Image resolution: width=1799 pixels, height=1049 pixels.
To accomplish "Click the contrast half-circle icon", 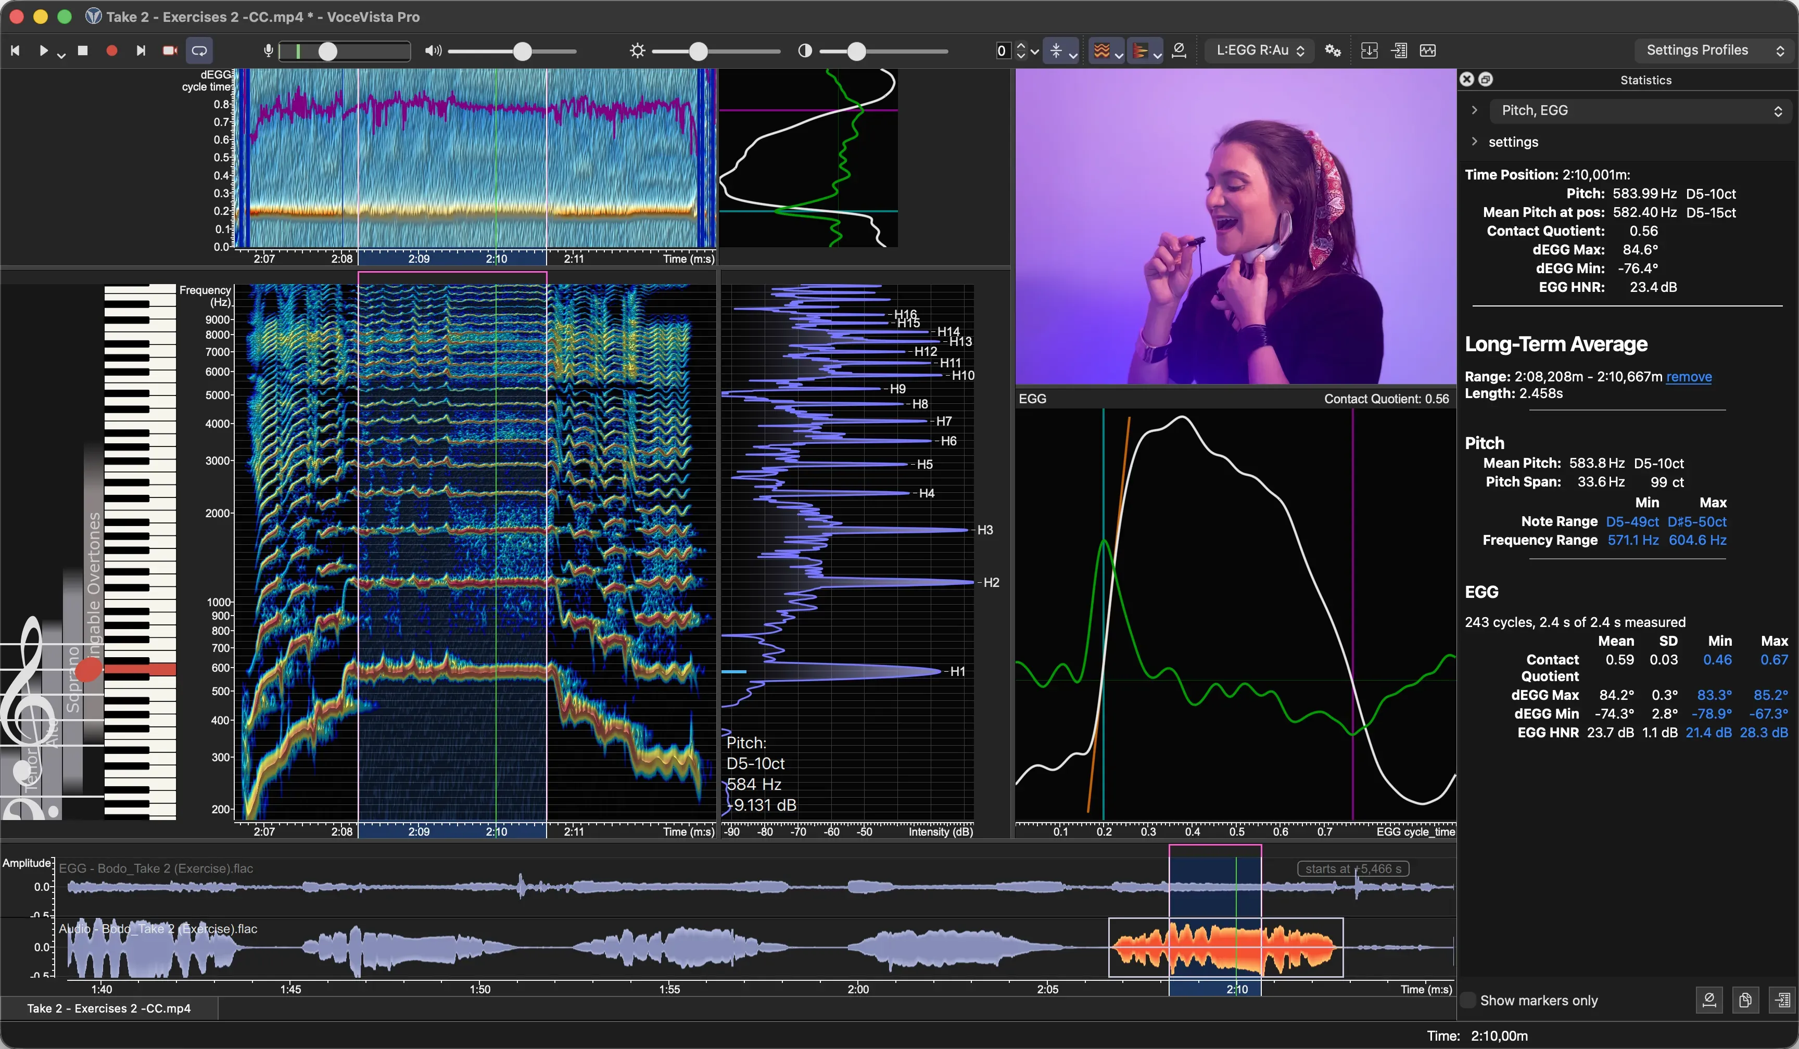I will coord(805,50).
